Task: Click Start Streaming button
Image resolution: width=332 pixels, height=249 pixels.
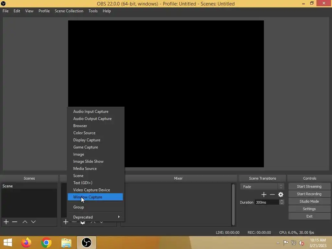Action: [x=309, y=186]
